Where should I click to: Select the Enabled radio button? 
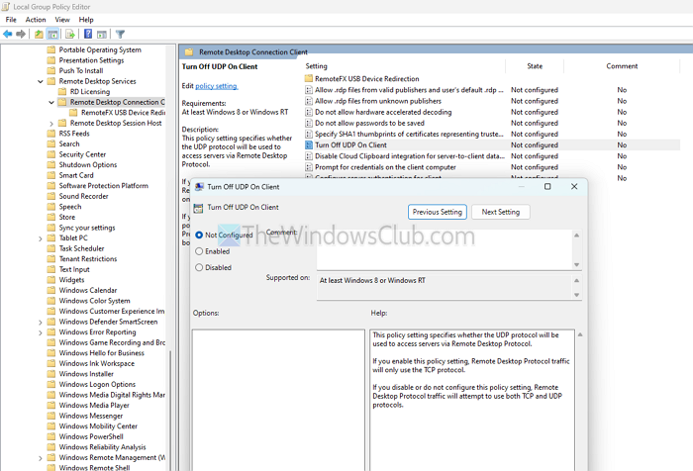click(x=199, y=251)
